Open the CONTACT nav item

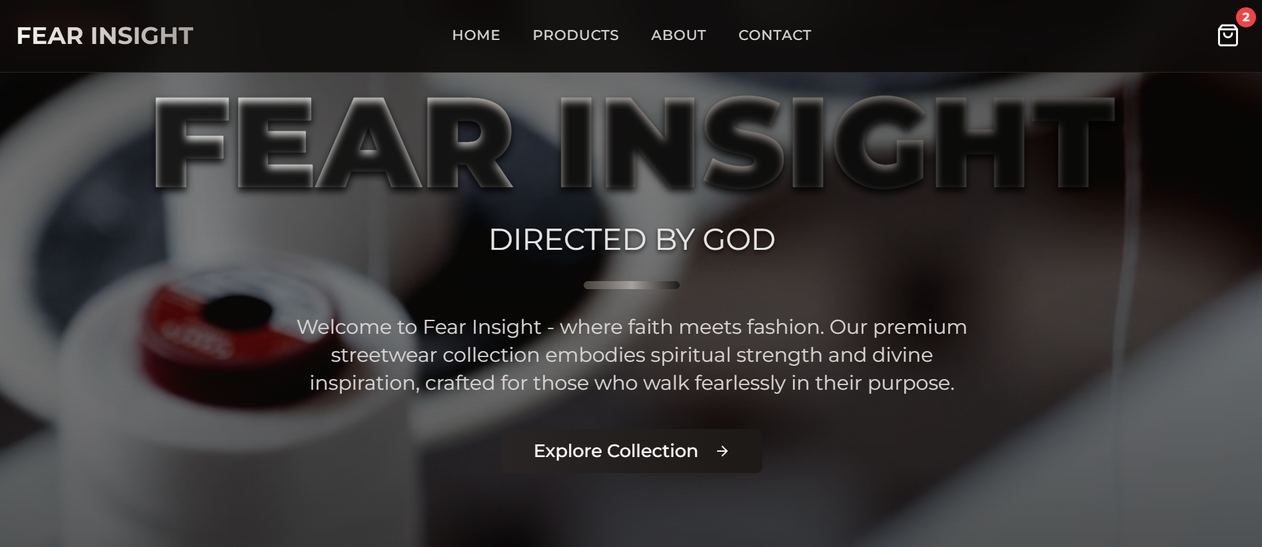point(775,35)
